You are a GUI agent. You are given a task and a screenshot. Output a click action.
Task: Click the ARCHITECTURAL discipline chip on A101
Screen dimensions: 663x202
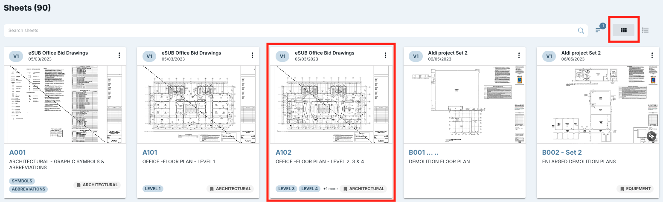(230, 188)
